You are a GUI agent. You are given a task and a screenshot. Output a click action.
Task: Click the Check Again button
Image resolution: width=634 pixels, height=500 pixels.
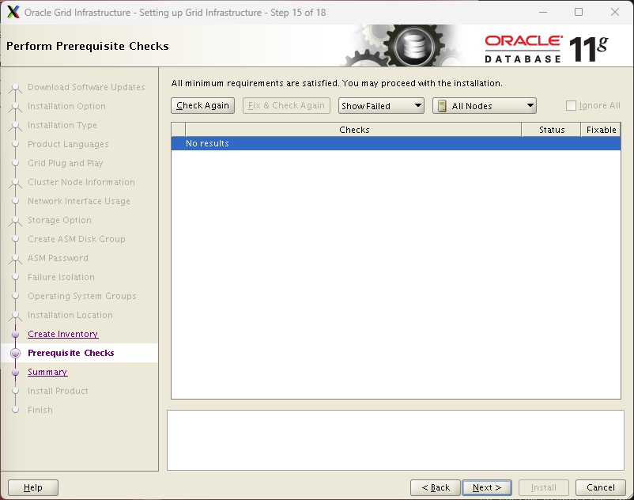tap(202, 105)
